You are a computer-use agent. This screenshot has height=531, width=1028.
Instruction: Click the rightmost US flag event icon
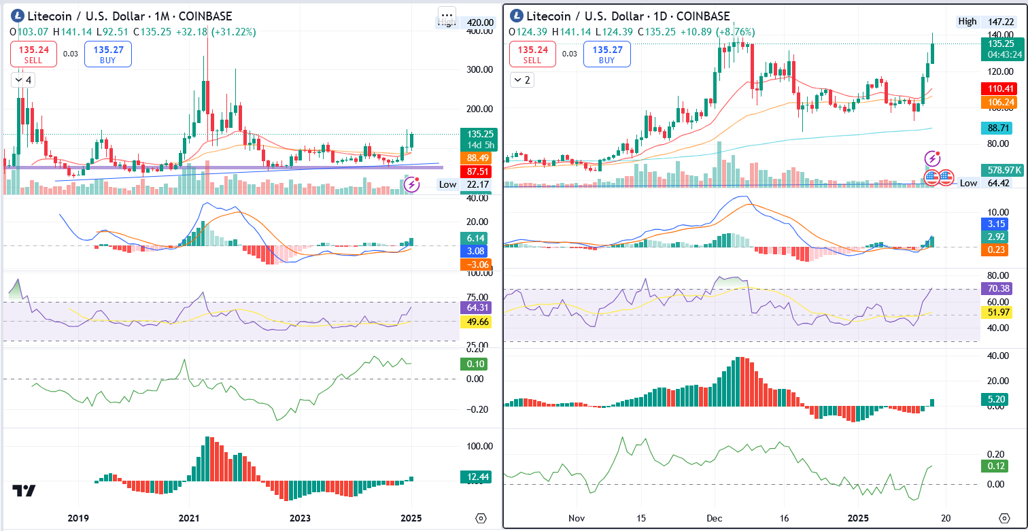[946, 177]
